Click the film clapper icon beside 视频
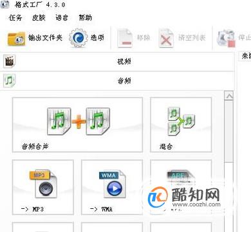251x232 pixels. click(9, 62)
